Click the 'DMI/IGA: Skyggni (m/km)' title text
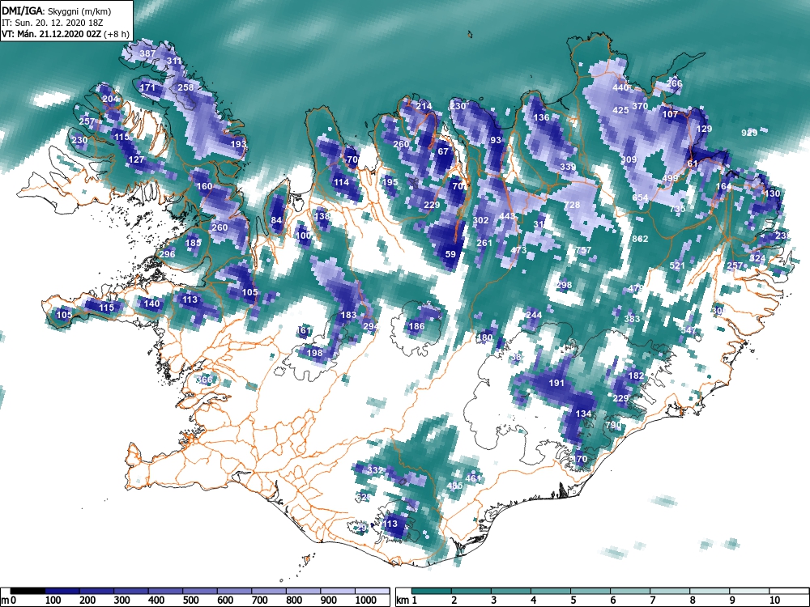The width and height of the screenshot is (810, 607). pyautogui.click(x=57, y=11)
